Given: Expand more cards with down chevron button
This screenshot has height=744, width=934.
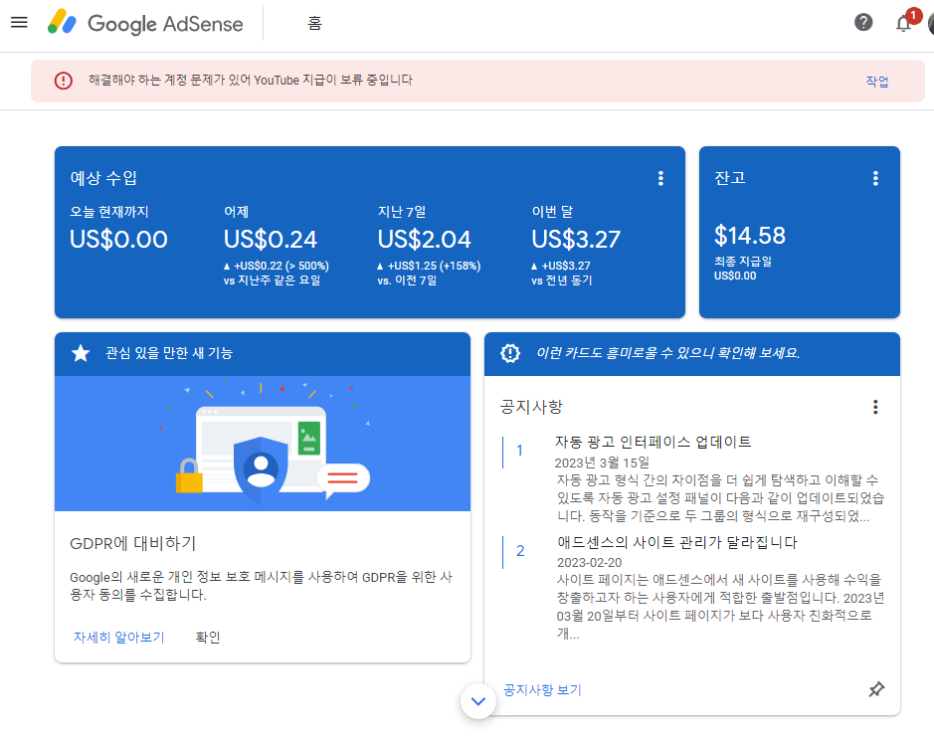Looking at the screenshot, I should coord(478,701).
